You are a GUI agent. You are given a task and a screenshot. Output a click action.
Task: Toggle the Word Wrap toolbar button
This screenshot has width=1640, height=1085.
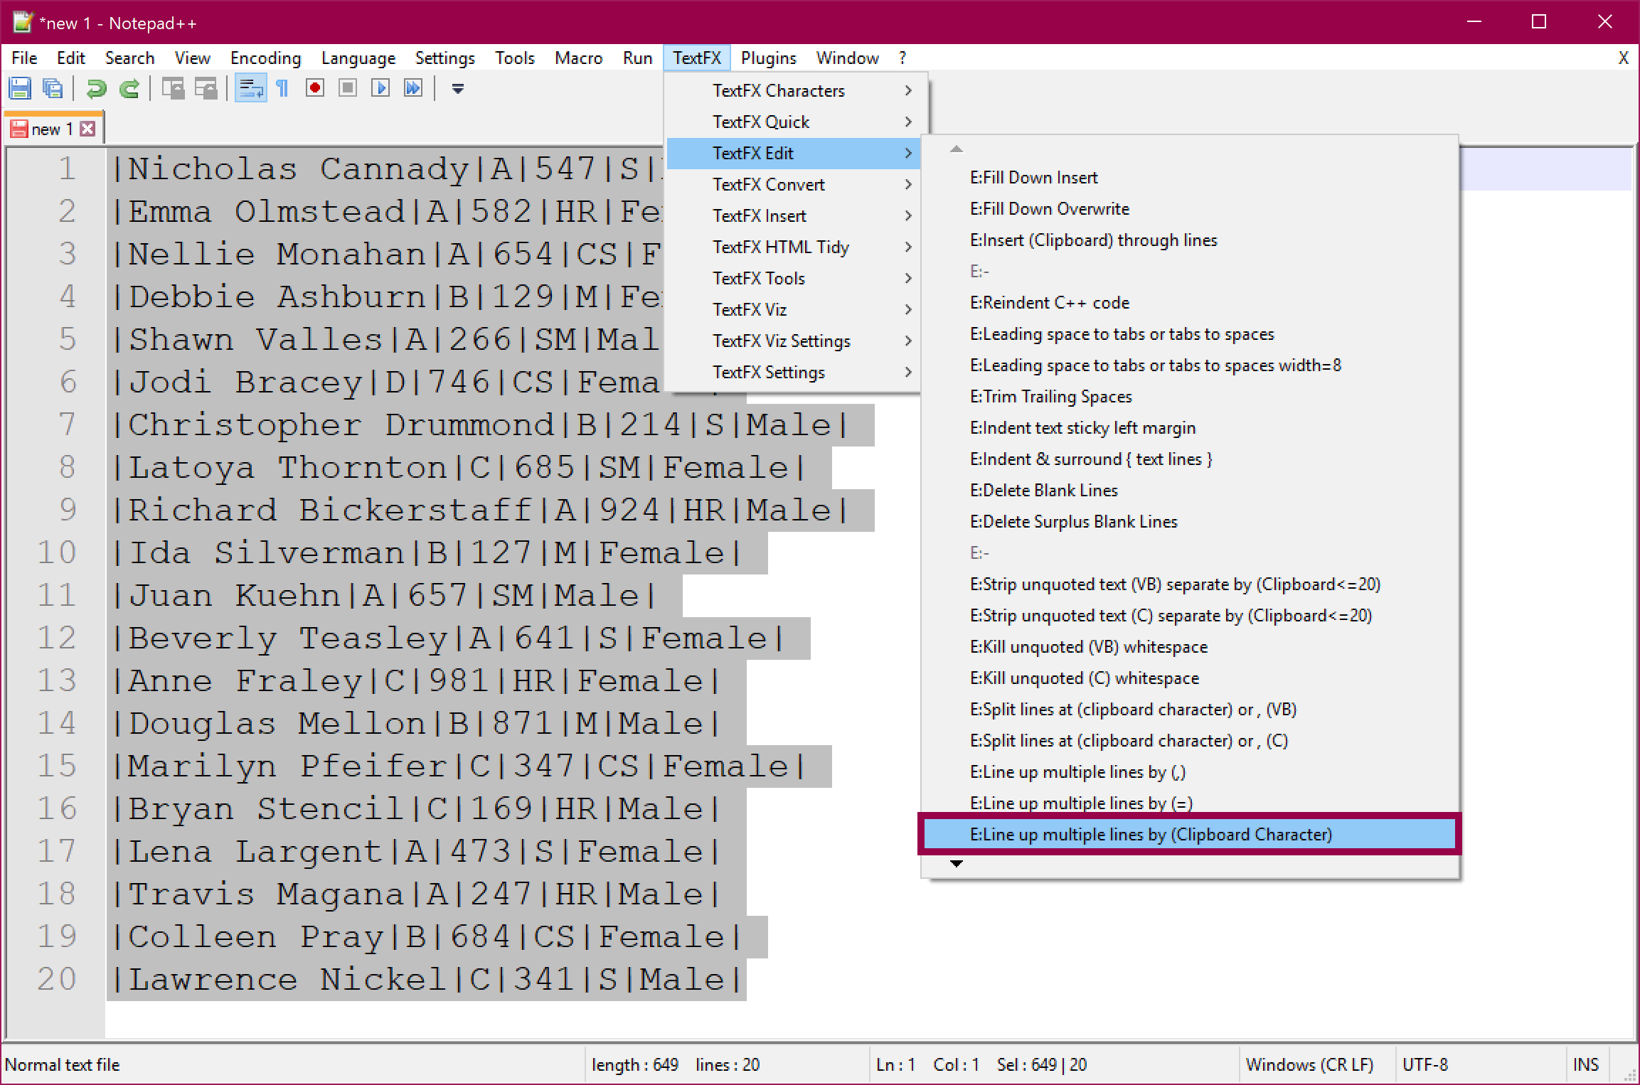pyautogui.click(x=250, y=88)
